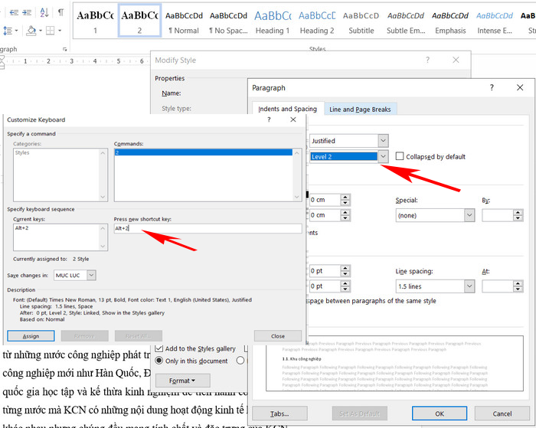Expand the Line spacing 1.5 lines dropdown
The height and width of the screenshot is (428, 536).
[469, 286]
